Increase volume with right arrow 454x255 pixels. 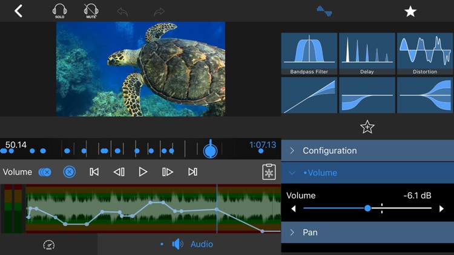[441, 208]
